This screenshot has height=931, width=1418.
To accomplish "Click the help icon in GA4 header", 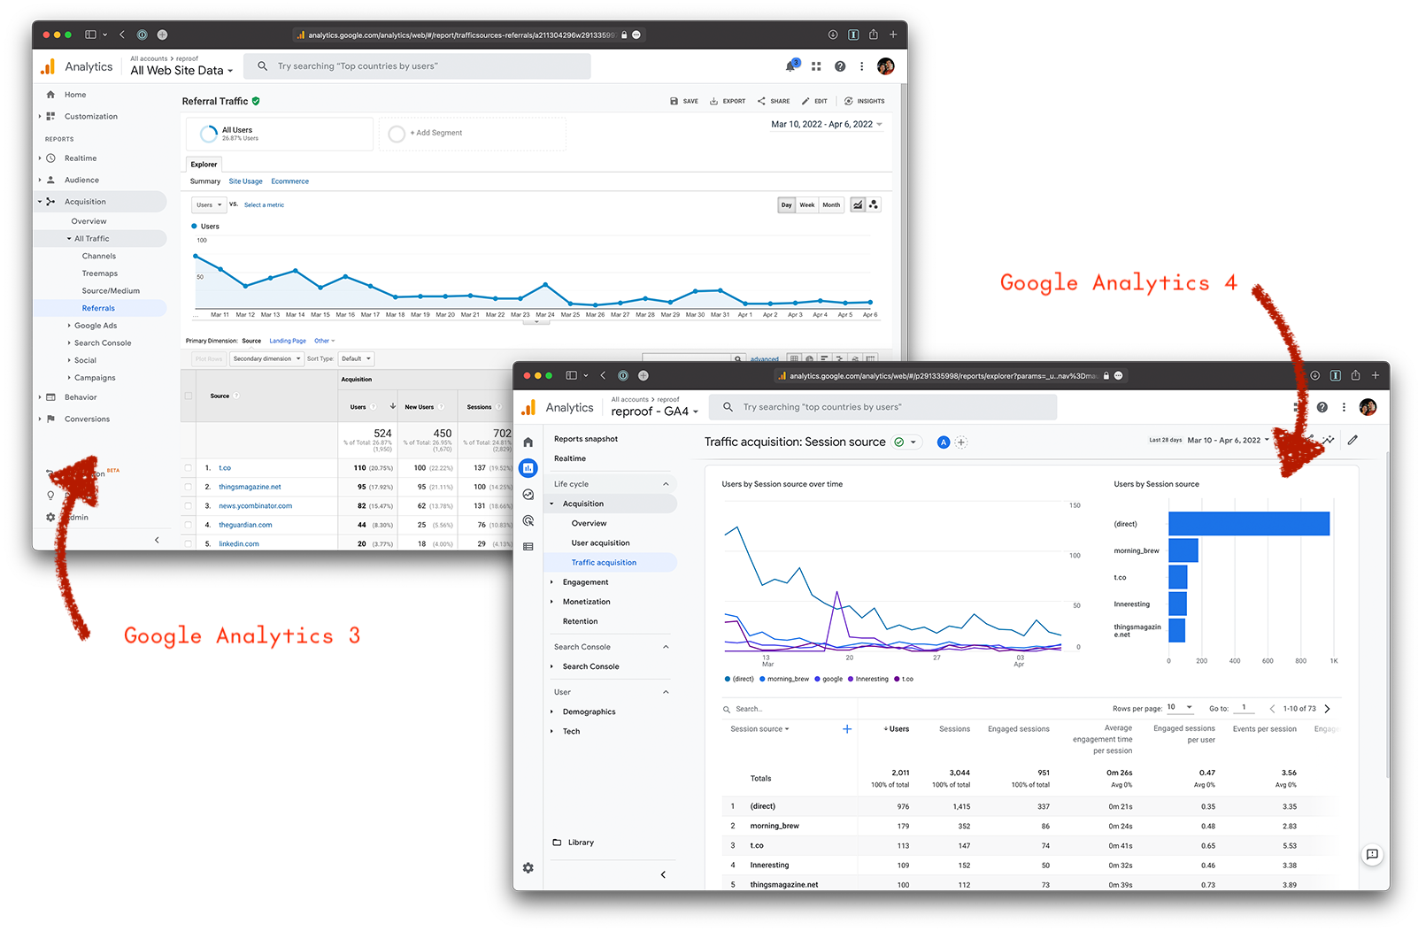I will coord(1322,407).
